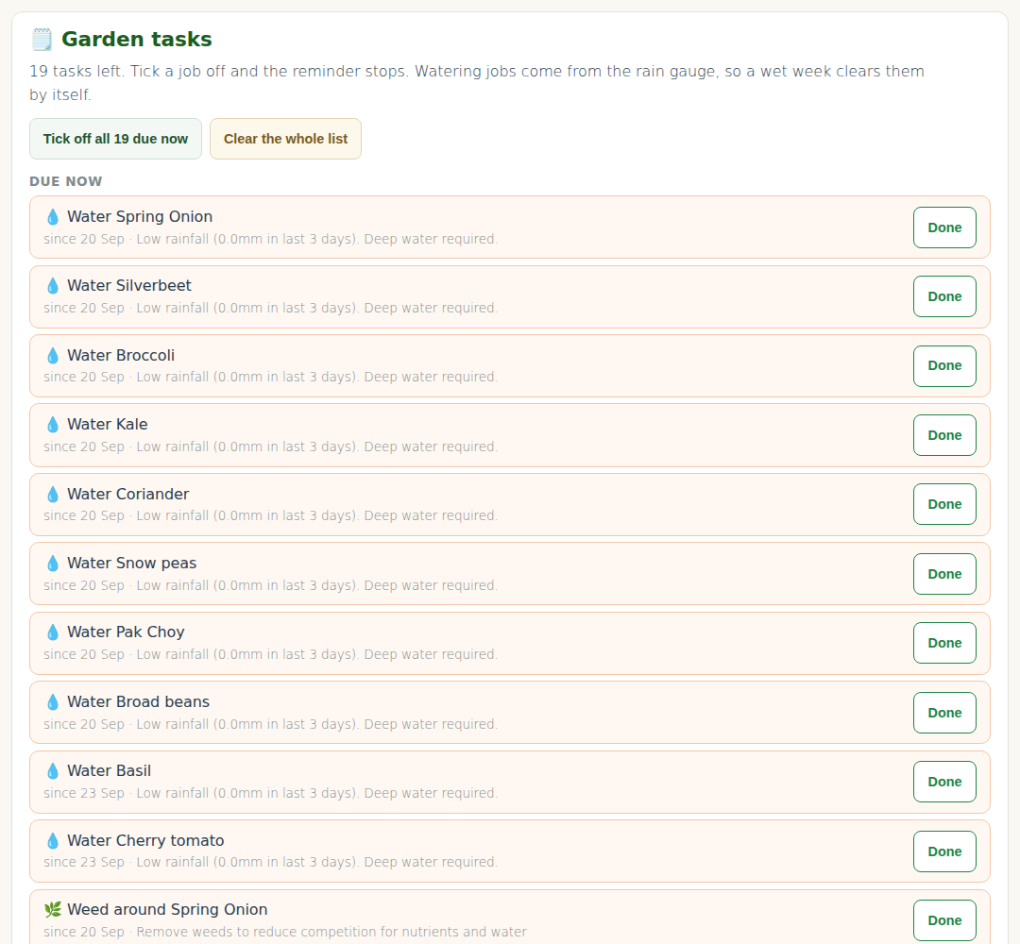Click the notepad icon beside Garden tasks

pos(42,39)
